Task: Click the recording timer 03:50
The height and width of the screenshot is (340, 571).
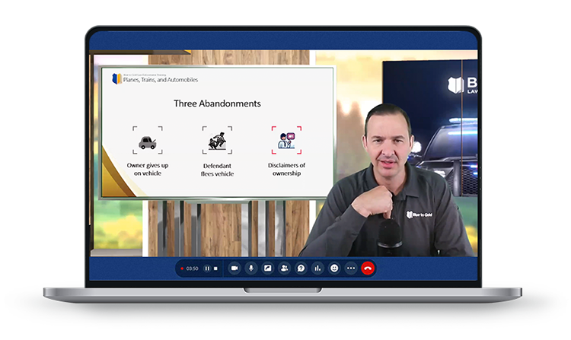Action: click(193, 269)
